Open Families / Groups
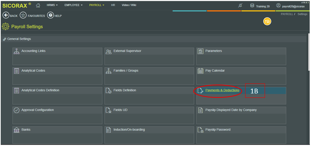Image resolution: width=311 pixels, height=146 pixels. [126, 71]
